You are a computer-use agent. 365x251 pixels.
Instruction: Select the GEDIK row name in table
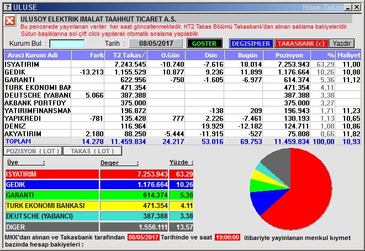pos(15,72)
